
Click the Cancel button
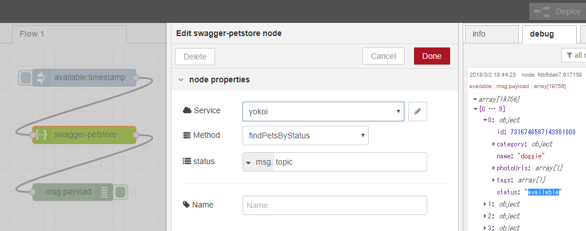tap(384, 56)
